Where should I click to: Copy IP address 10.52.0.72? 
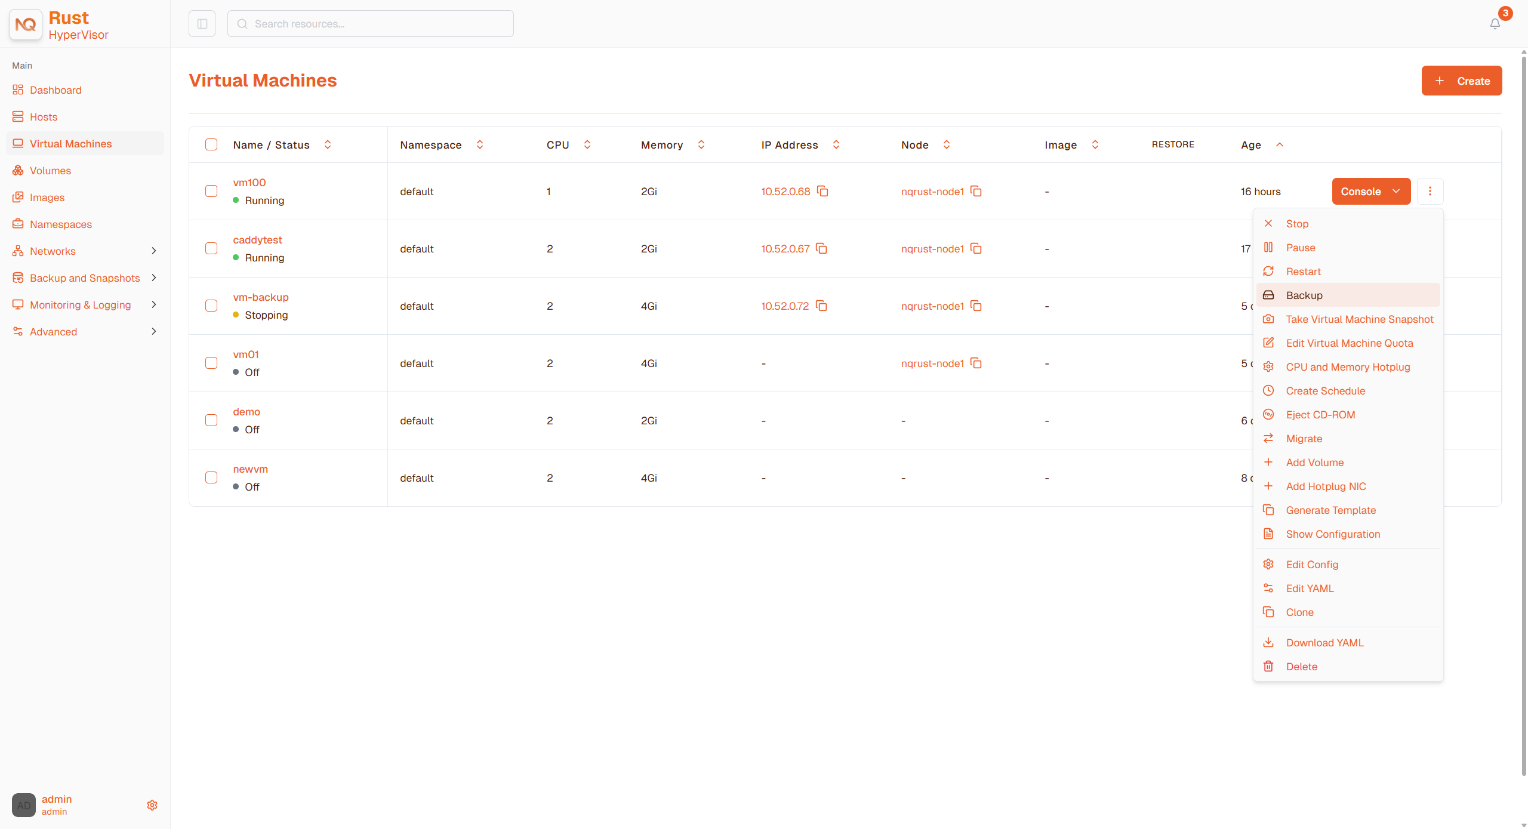tap(821, 306)
